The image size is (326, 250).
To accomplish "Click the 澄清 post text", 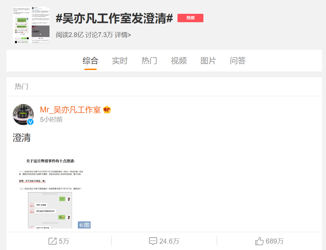I will [x=22, y=138].
